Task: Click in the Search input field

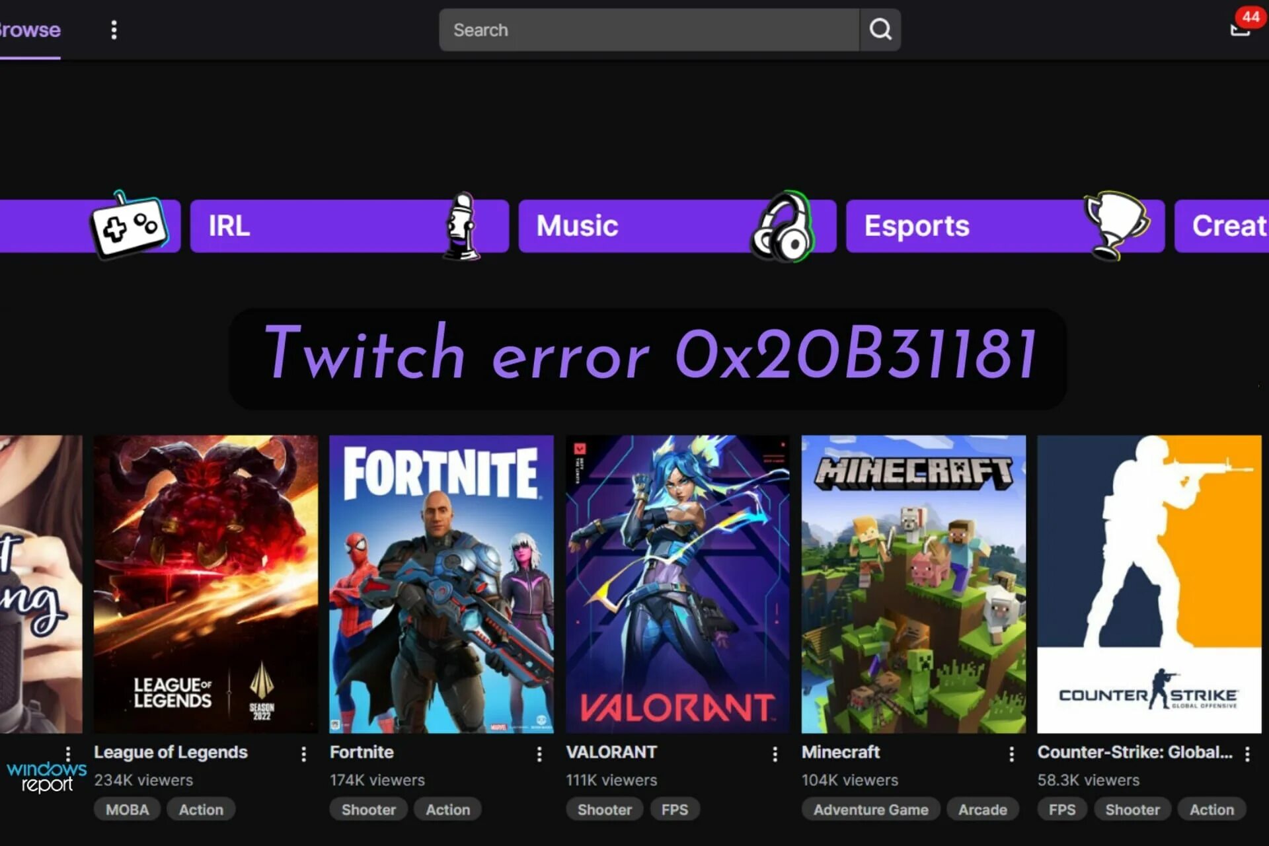Action: (648, 30)
